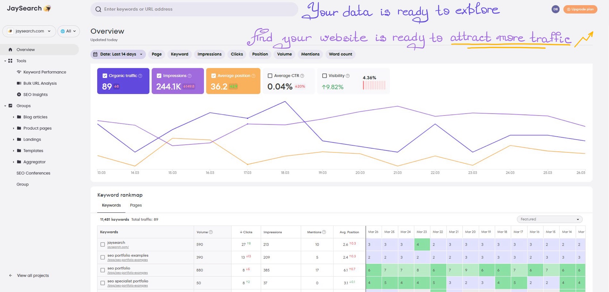Expand the Landings group
Viewport: 609px width, 292px height.
(x=14, y=139)
